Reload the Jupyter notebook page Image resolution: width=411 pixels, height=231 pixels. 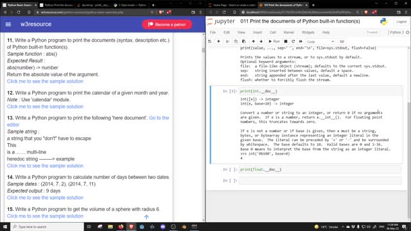(x=224, y=12)
